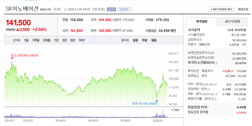Switch to 주봉 candle chart
The image size is (252, 126).
click(145, 40)
